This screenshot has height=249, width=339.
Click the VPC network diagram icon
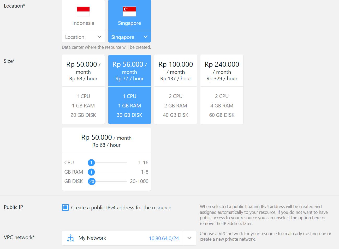(70, 238)
